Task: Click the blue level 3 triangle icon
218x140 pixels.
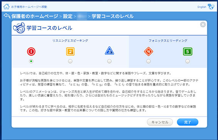Action: pyautogui.click(x=109, y=51)
